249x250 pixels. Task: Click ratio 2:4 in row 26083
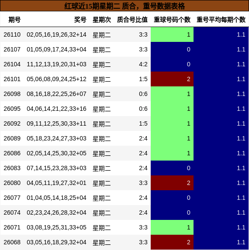[x=143, y=168]
